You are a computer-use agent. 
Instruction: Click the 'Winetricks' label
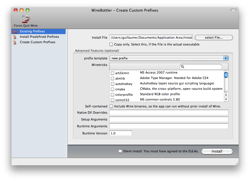click(x=99, y=65)
